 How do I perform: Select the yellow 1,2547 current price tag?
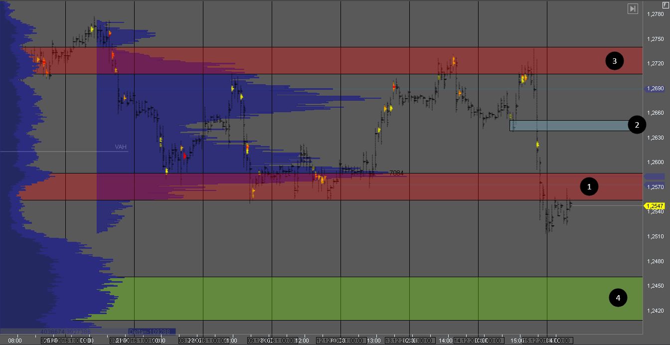tap(655, 206)
